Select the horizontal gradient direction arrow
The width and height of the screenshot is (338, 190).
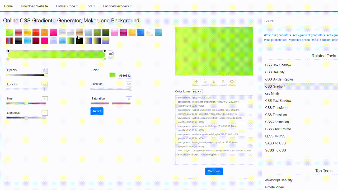point(196,82)
